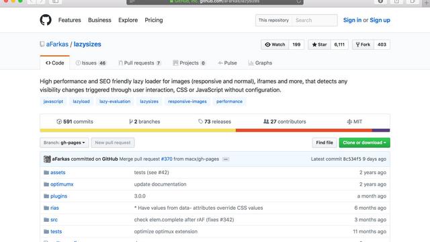View the 591 commits
The height and width of the screenshot is (242, 430).
coord(75,122)
